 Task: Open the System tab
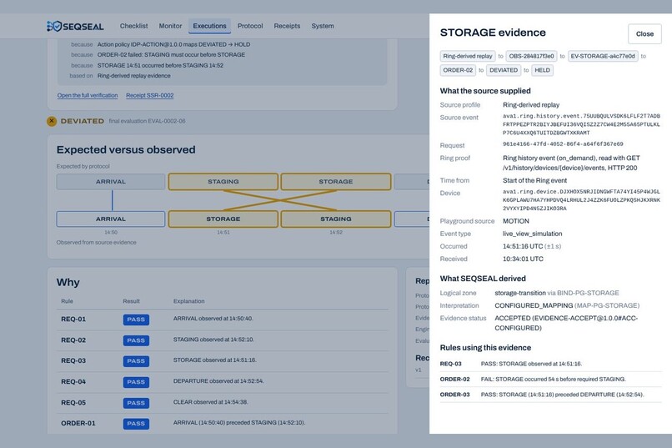pyautogui.click(x=323, y=26)
